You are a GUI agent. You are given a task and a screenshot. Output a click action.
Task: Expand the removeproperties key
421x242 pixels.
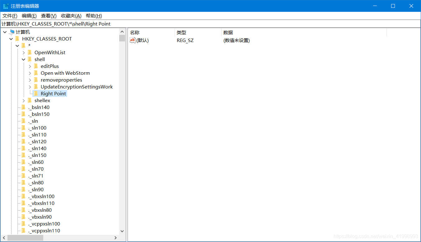pos(30,80)
